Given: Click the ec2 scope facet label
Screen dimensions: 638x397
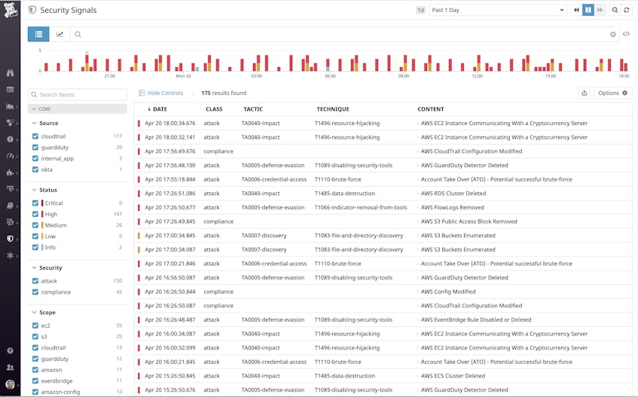Looking at the screenshot, I should point(45,325).
